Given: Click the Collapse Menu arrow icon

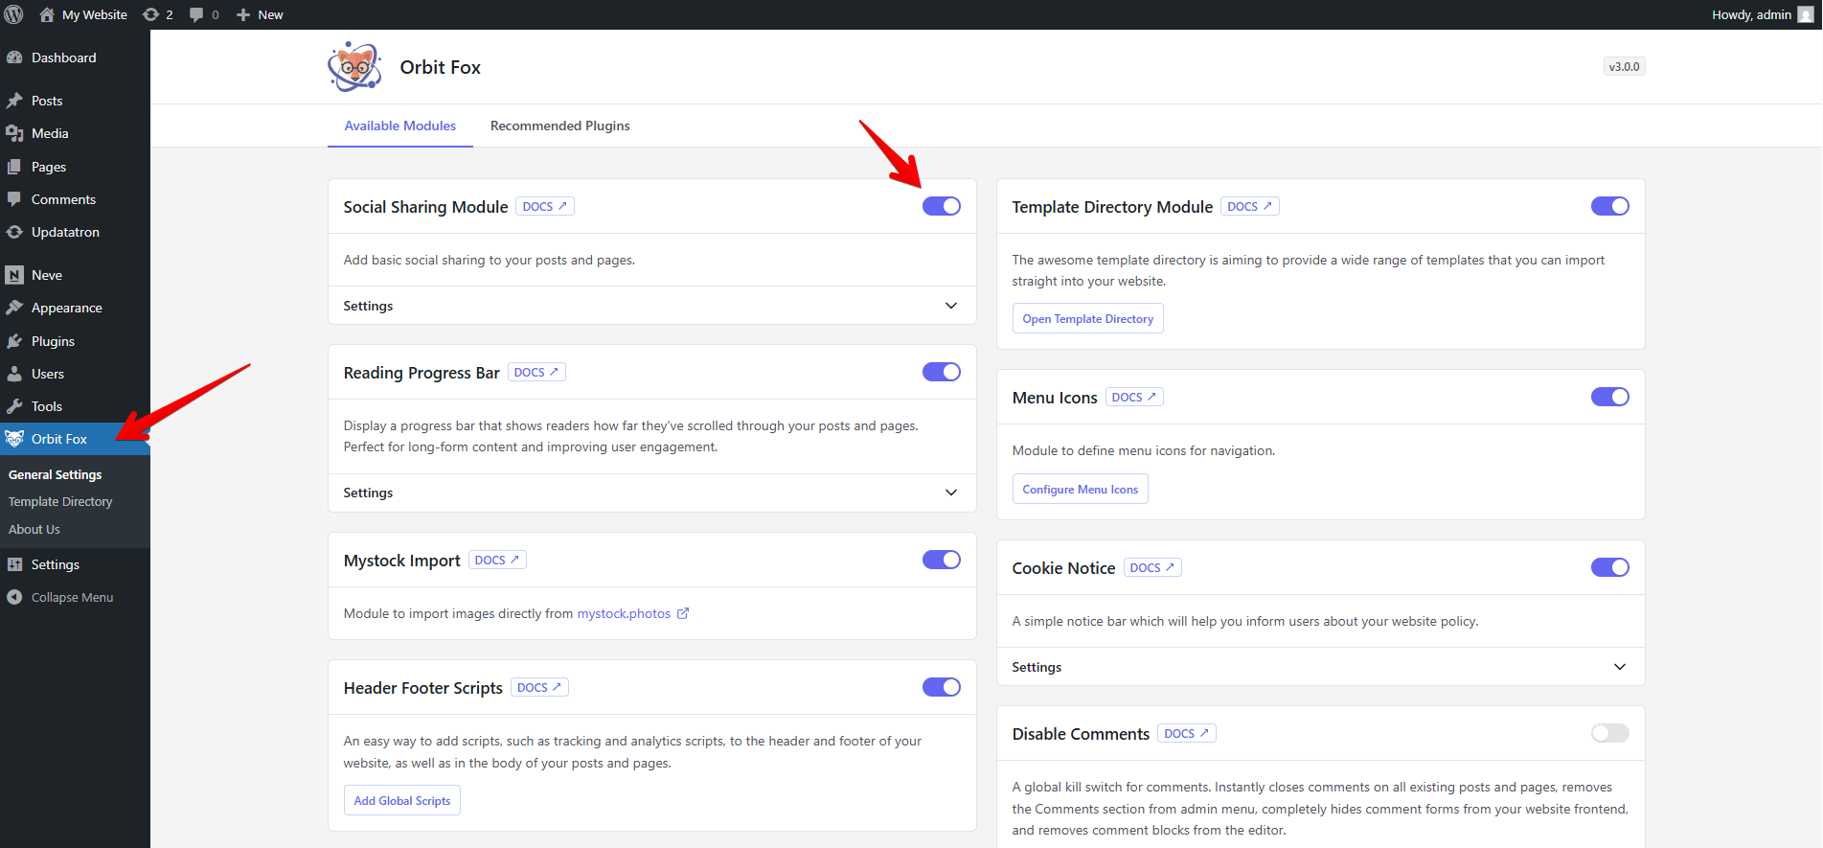Looking at the screenshot, I should 14,597.
